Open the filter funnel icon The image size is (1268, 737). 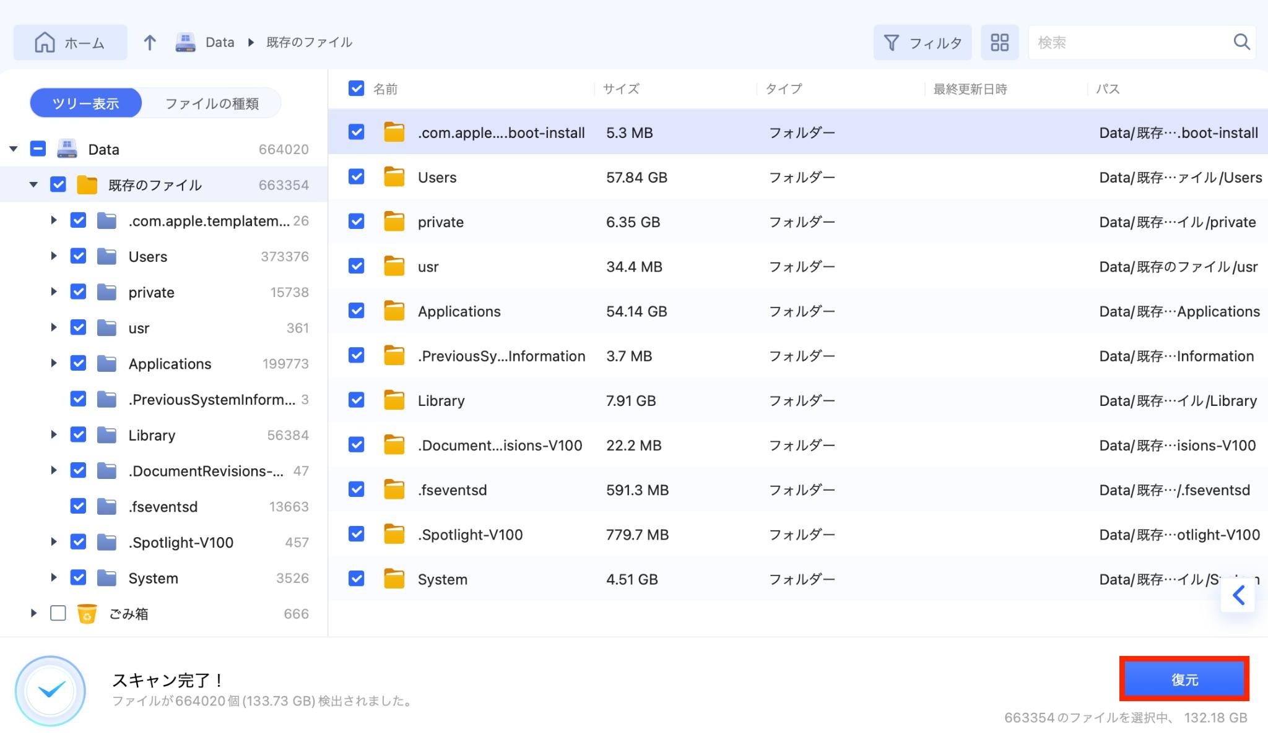(891, 42)
